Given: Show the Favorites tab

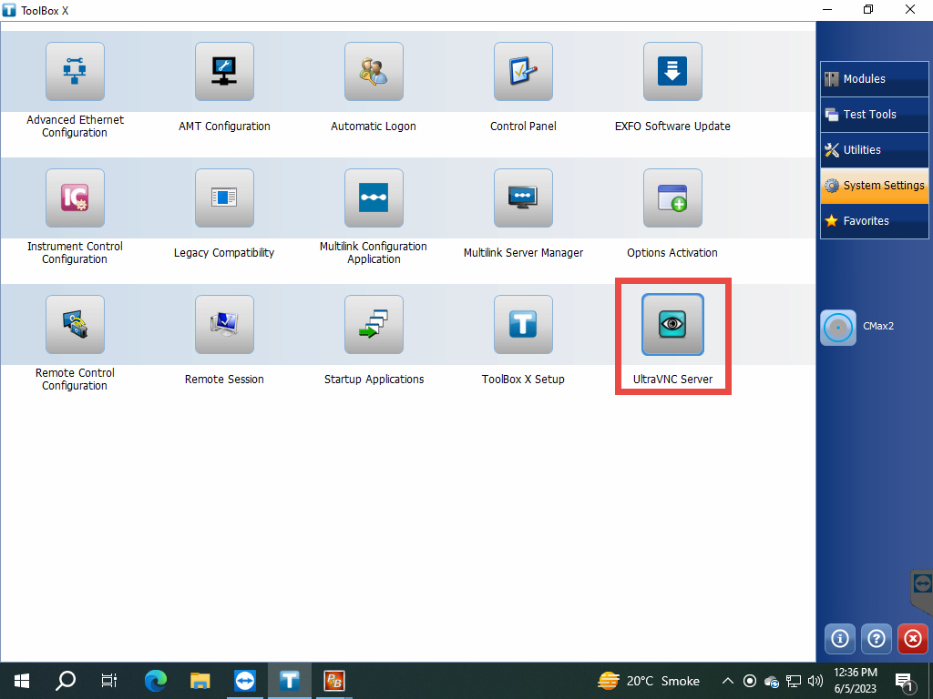Looking at the screenshot, I should click(874, 220).
